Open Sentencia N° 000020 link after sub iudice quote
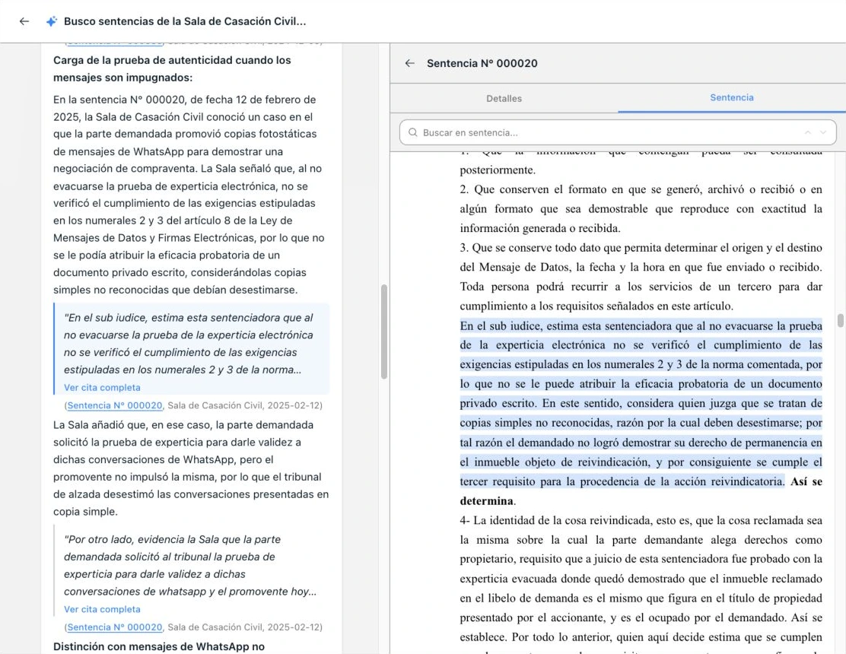Screen dimensions: 846x654 [x=114, y=405]
